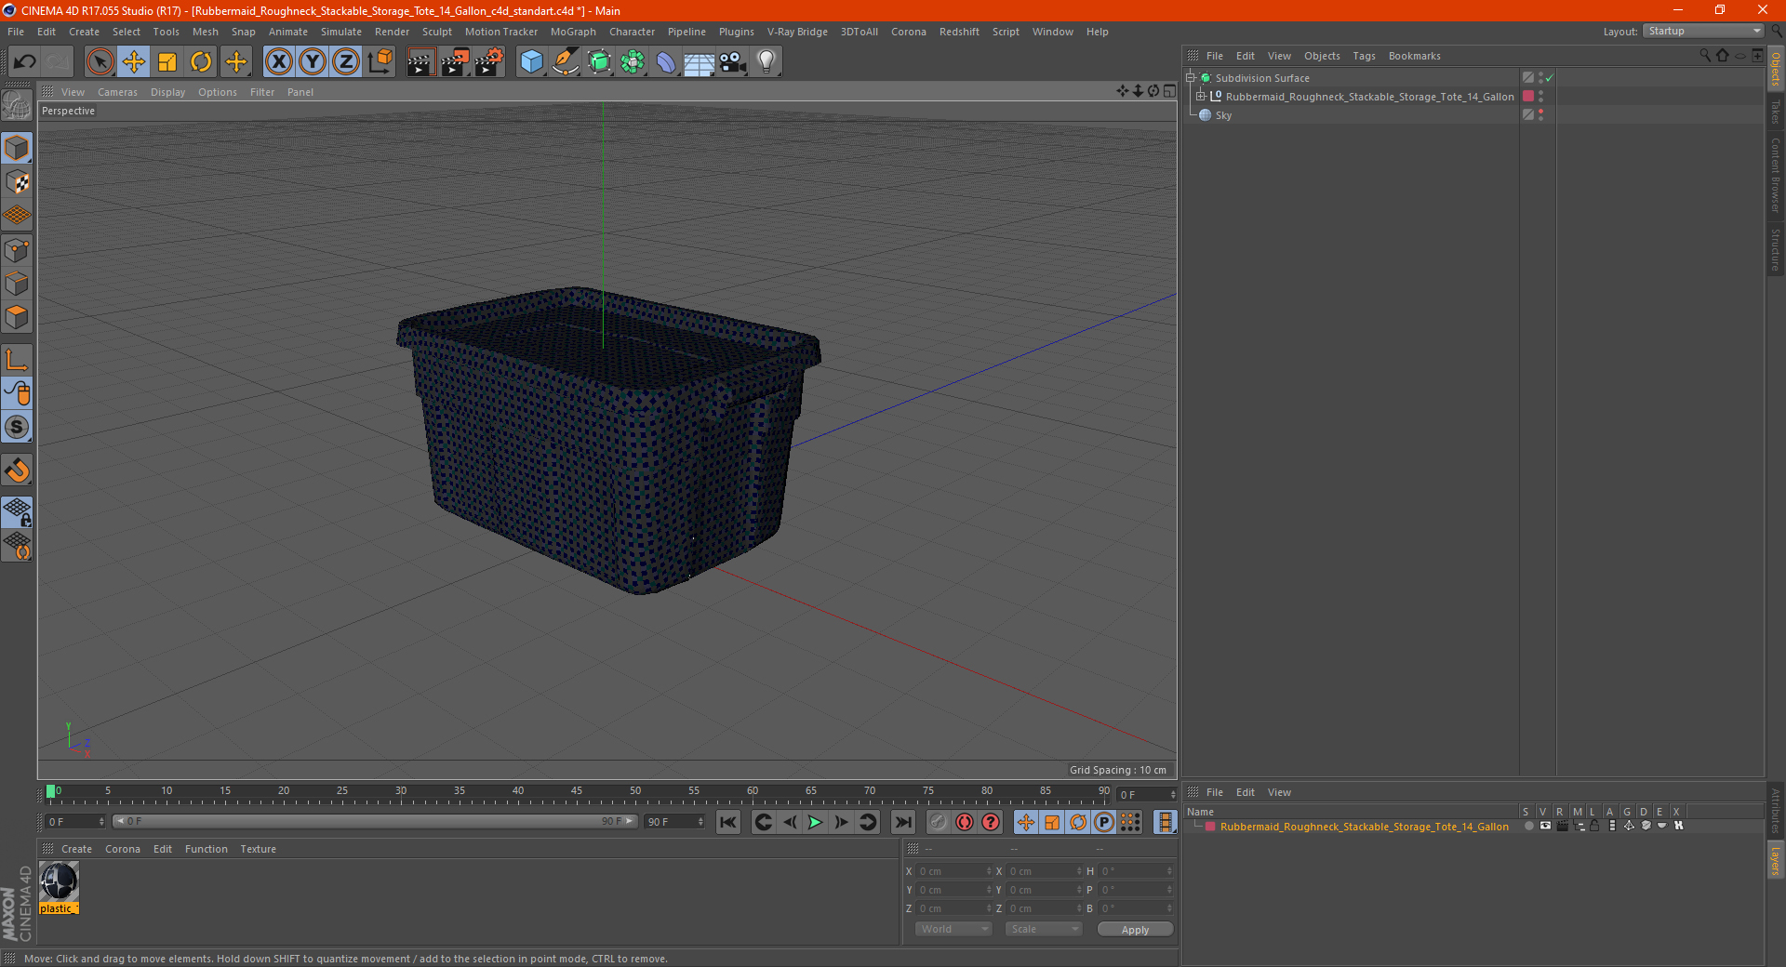Click the pink layer swatch on Rubbermaid object
1786x967 pixels.
(1528, 96)
